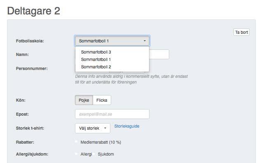Focus the Epost input field
Viewport: 266px width, 163px height.
(112, 114)
